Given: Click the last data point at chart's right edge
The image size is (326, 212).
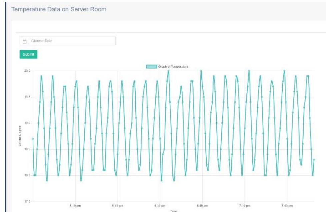Looking at the screenshot, I should 314,160.
